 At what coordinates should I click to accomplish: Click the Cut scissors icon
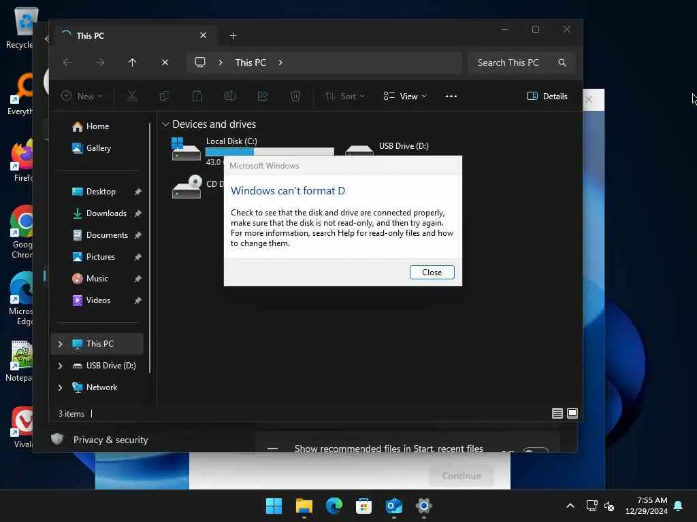pos(132,96)
